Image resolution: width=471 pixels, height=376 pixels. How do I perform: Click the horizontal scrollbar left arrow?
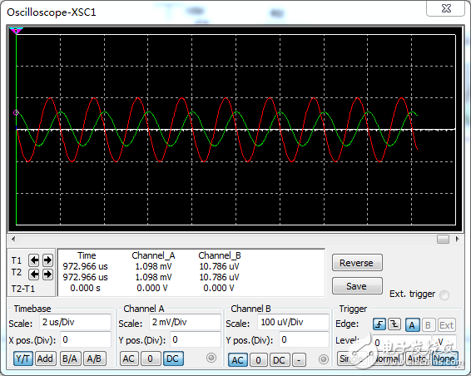coord(13,239)
